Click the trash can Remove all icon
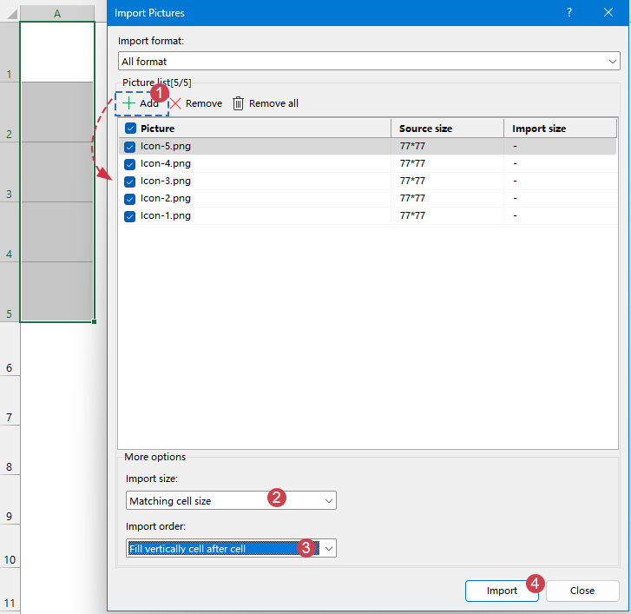The width and height of the screenshot is (631, 614). tap(239, 103)
